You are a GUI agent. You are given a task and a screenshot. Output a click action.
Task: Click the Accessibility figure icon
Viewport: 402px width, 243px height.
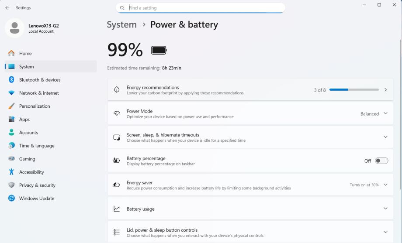(12, 172)
